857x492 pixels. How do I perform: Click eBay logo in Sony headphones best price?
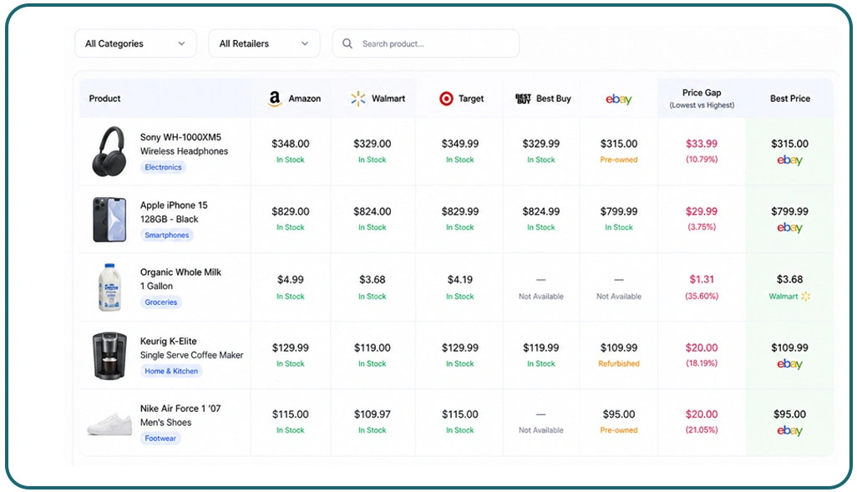[x=790, y=160]
